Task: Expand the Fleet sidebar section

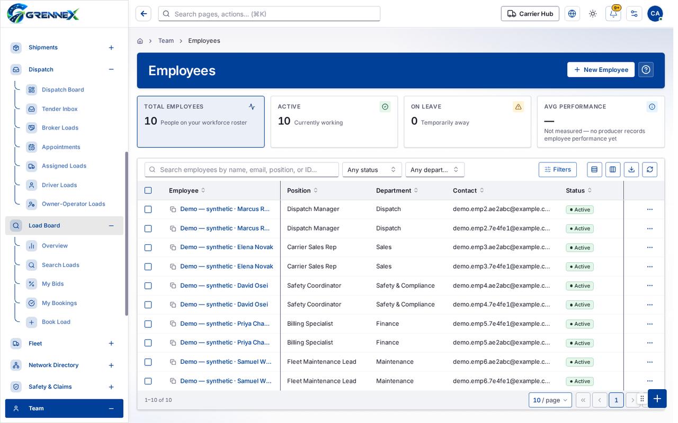Action: click(x=111, y=344)
